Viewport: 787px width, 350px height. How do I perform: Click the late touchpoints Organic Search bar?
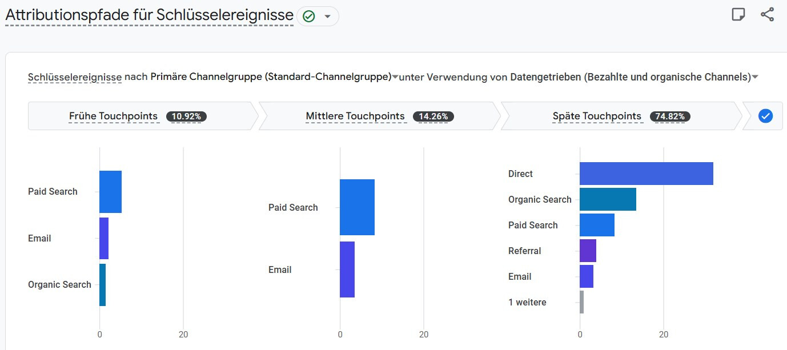608,199
